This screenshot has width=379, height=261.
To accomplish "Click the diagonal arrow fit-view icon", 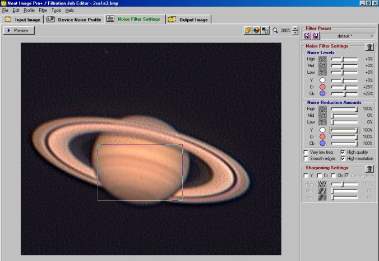I will (x=265, y=30).
